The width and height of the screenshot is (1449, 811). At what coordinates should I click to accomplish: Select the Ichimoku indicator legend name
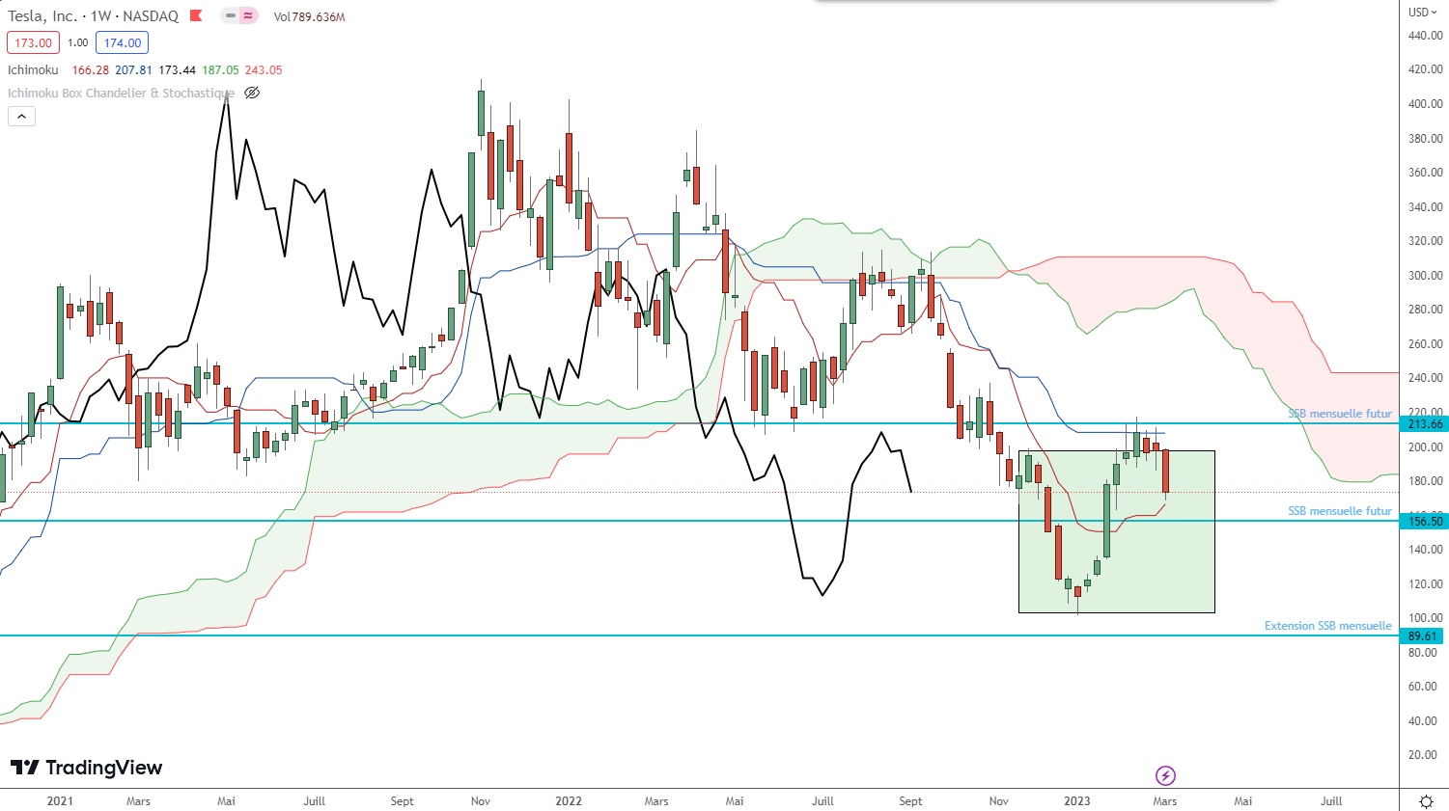point(33,69)
